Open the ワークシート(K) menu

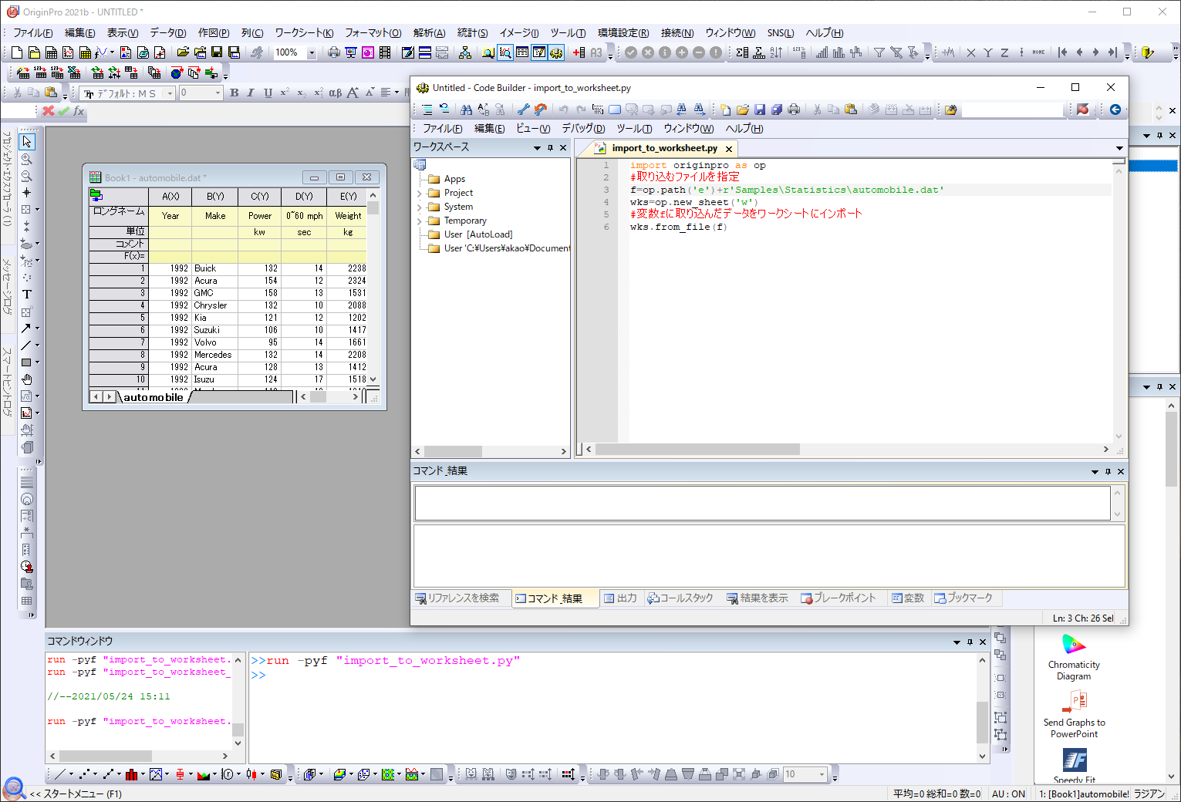click(304, 32)
